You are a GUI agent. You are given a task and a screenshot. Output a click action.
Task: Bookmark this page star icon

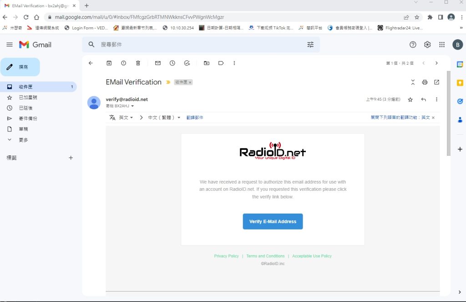tap(417, 17)
